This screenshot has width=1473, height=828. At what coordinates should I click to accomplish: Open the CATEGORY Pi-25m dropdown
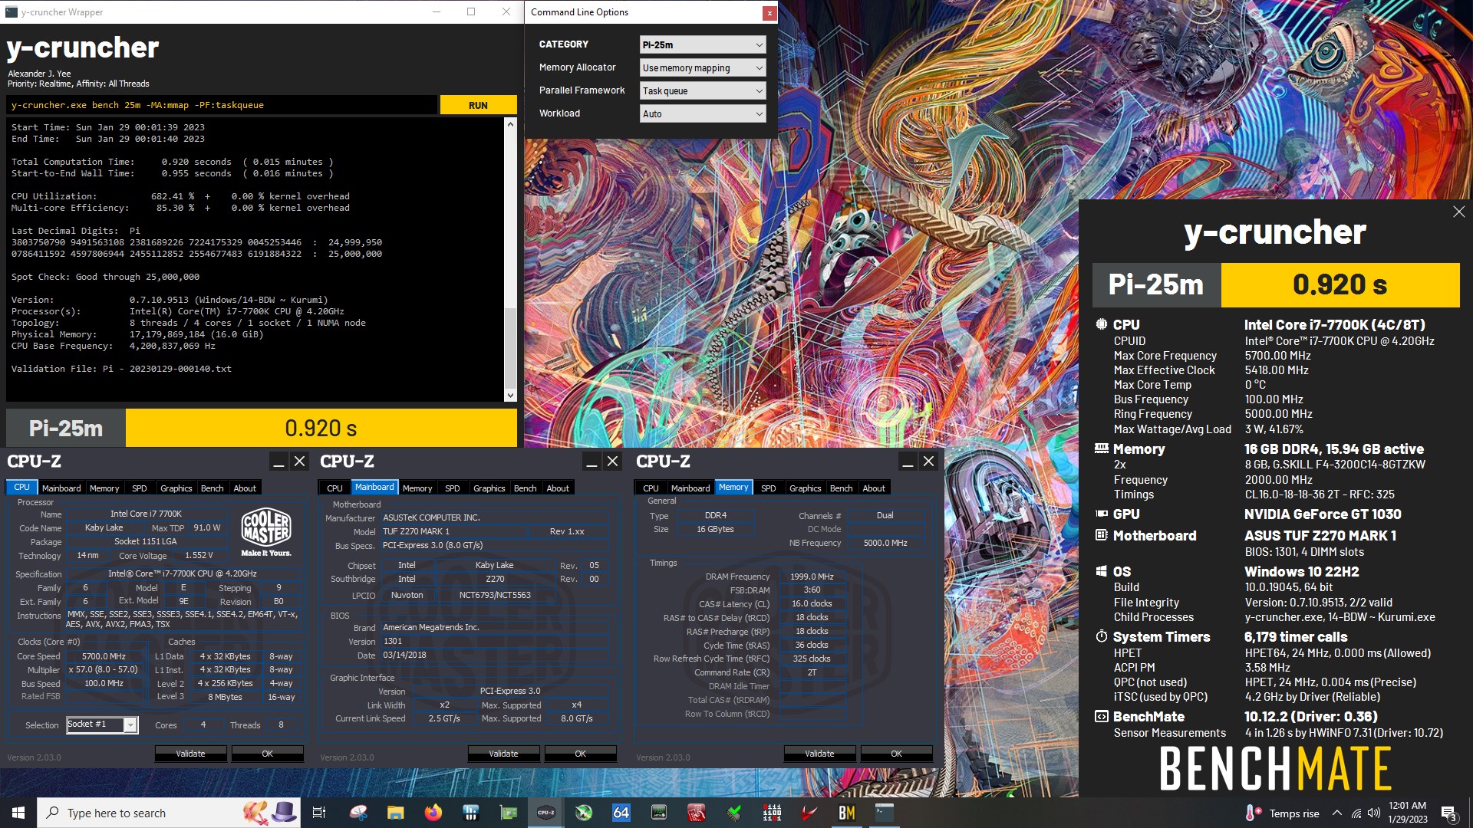click(703, 45)
